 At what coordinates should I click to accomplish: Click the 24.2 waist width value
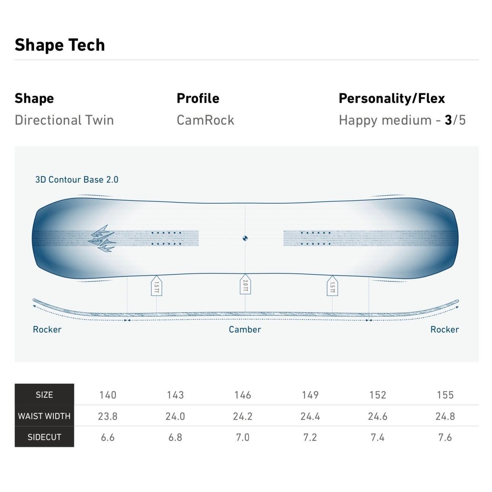click(243, 416)
